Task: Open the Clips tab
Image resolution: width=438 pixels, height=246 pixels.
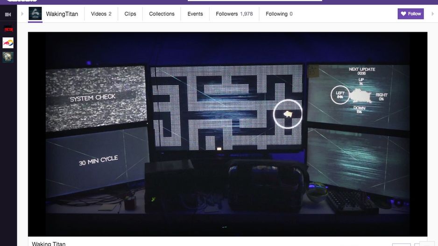Action: pos(130,14)
